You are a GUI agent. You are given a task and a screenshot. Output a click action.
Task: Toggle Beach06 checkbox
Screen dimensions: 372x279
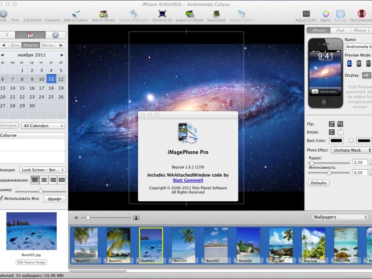[x=236, y=261]
